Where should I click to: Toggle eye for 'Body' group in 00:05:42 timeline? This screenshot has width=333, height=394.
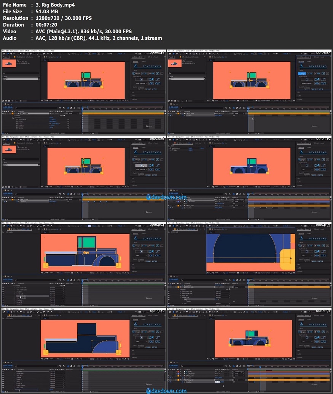[3, 381]
